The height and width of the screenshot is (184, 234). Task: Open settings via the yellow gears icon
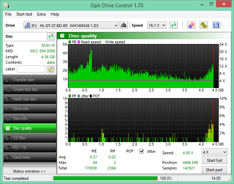(204, 25)
